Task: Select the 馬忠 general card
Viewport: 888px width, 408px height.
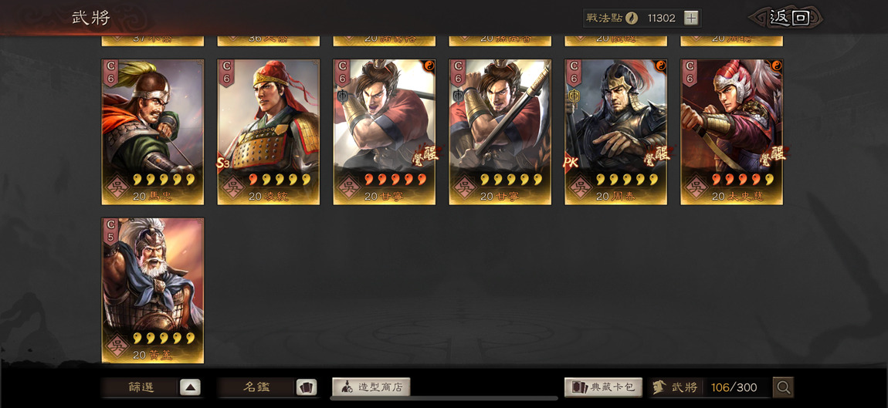Action: (152, 132)
